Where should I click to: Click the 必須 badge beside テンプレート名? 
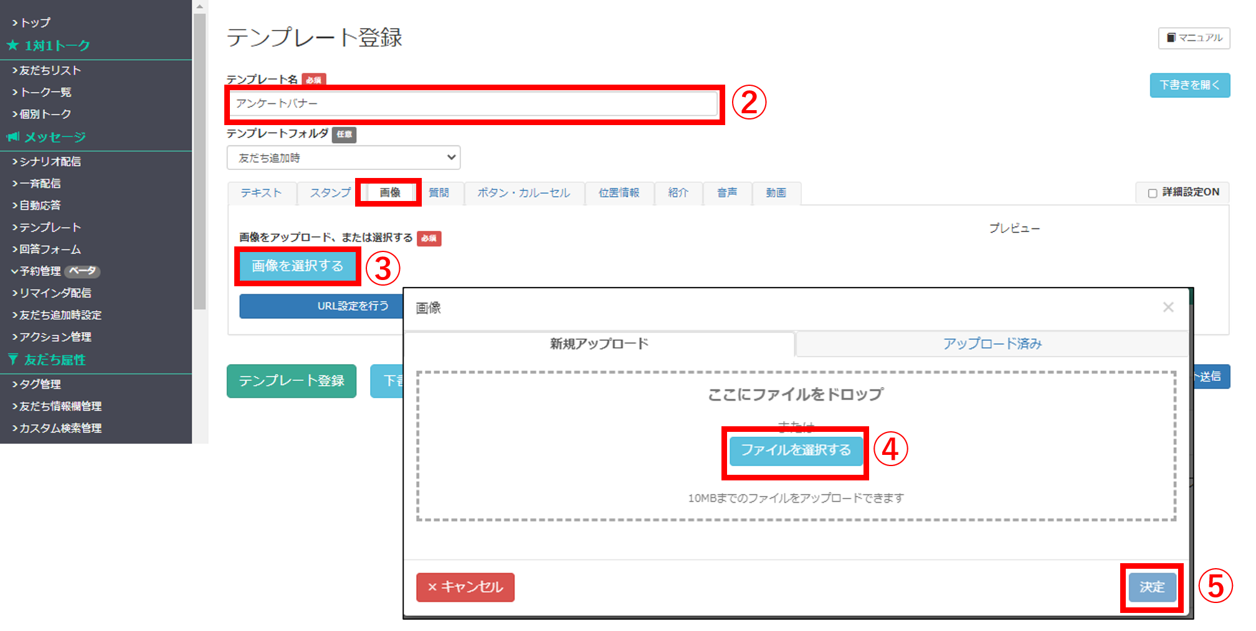[x=315, y=80]
